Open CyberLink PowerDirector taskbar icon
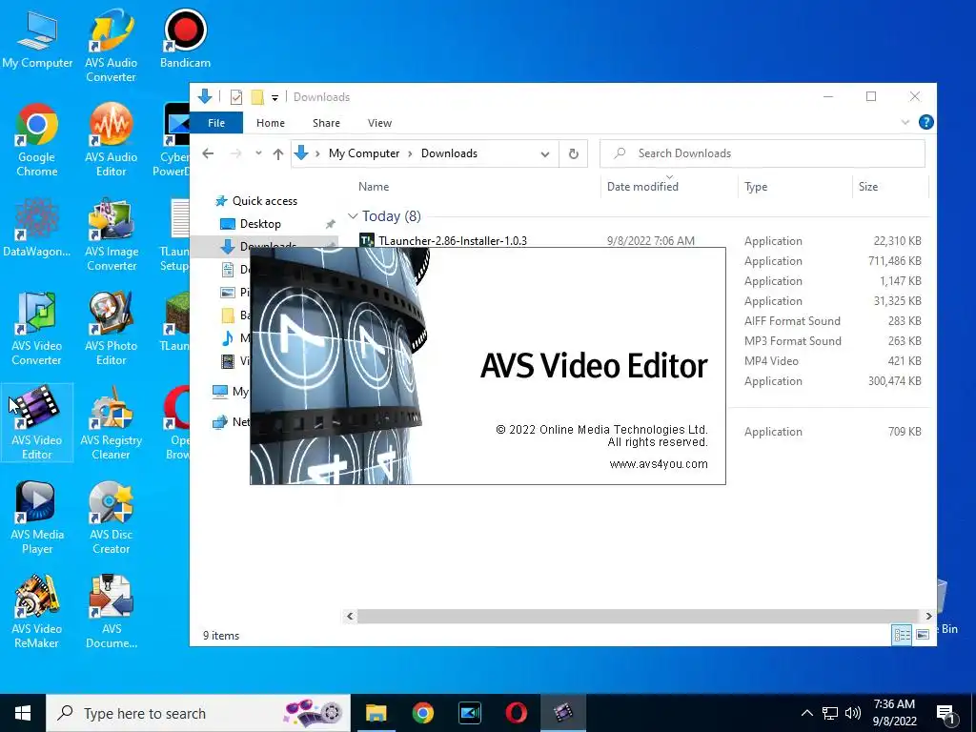This screenshot has width=976, height=732. [469, 713]
